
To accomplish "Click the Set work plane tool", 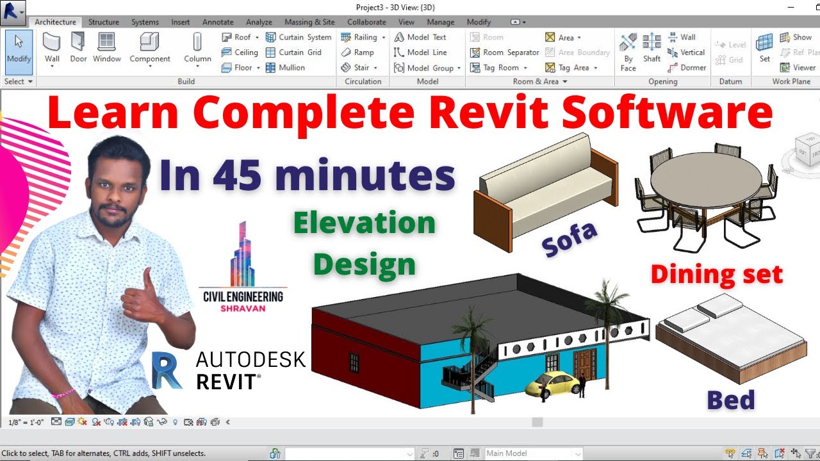I will (764, 49).
